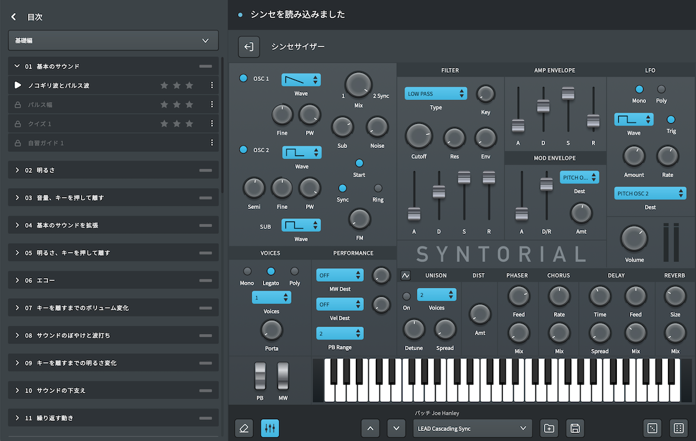The image size is (696, 441).
Task: Click the eraser icon in bottom toolbar
Action: coord(244,428)
